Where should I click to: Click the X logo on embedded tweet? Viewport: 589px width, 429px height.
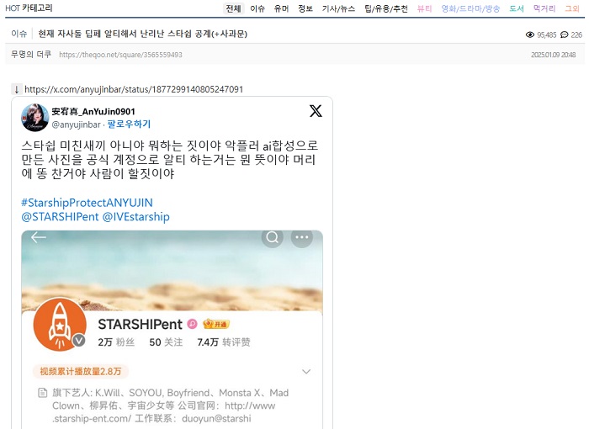[x=316, y=111]
